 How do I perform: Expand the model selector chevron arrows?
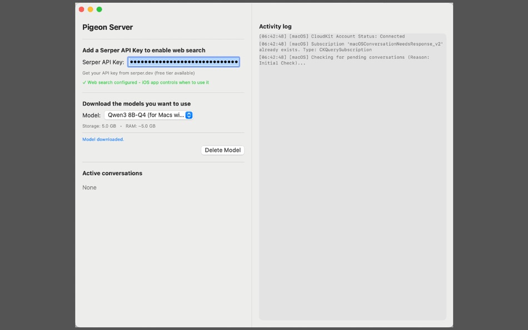[188, 115]
